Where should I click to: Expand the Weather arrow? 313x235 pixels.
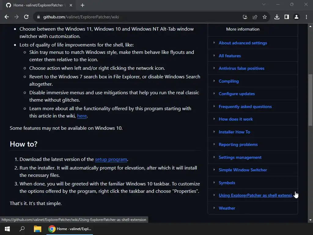[214, 208]
